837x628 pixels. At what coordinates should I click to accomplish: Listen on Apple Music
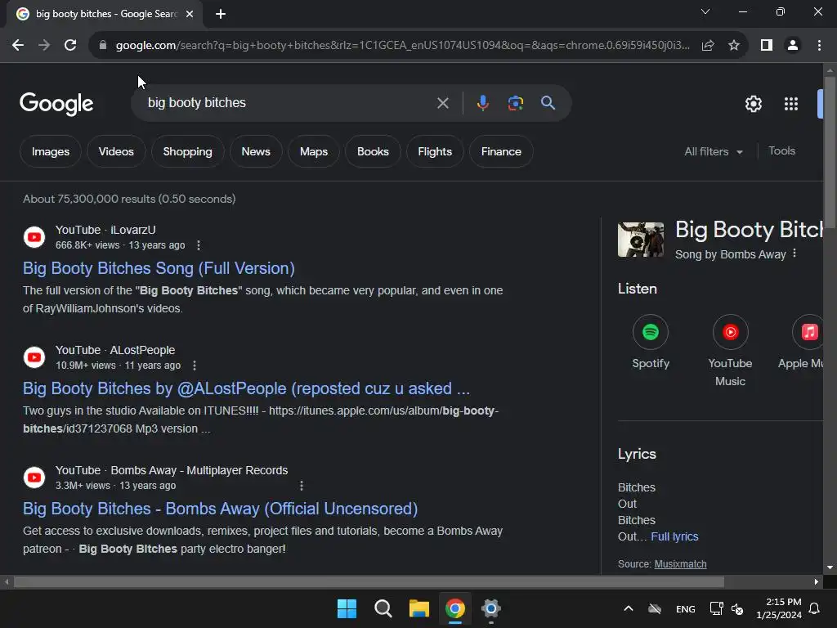[803, 343]
